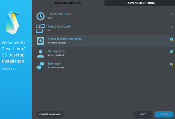This screenshot has height=119, width=175.
Task: Click the Welcome to Clear Linux heading
Action: pyautogui.click(x=13, y=52)
